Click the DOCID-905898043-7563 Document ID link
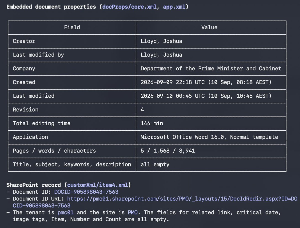The width and height of the screenshot is (300, 228). click(x=86, y=192)
